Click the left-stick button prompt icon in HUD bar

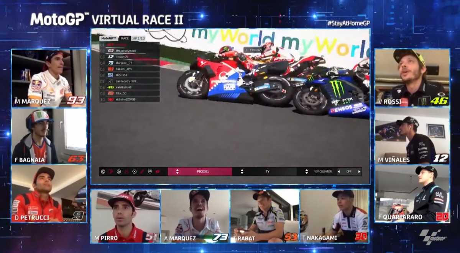(x=103, y=171)
